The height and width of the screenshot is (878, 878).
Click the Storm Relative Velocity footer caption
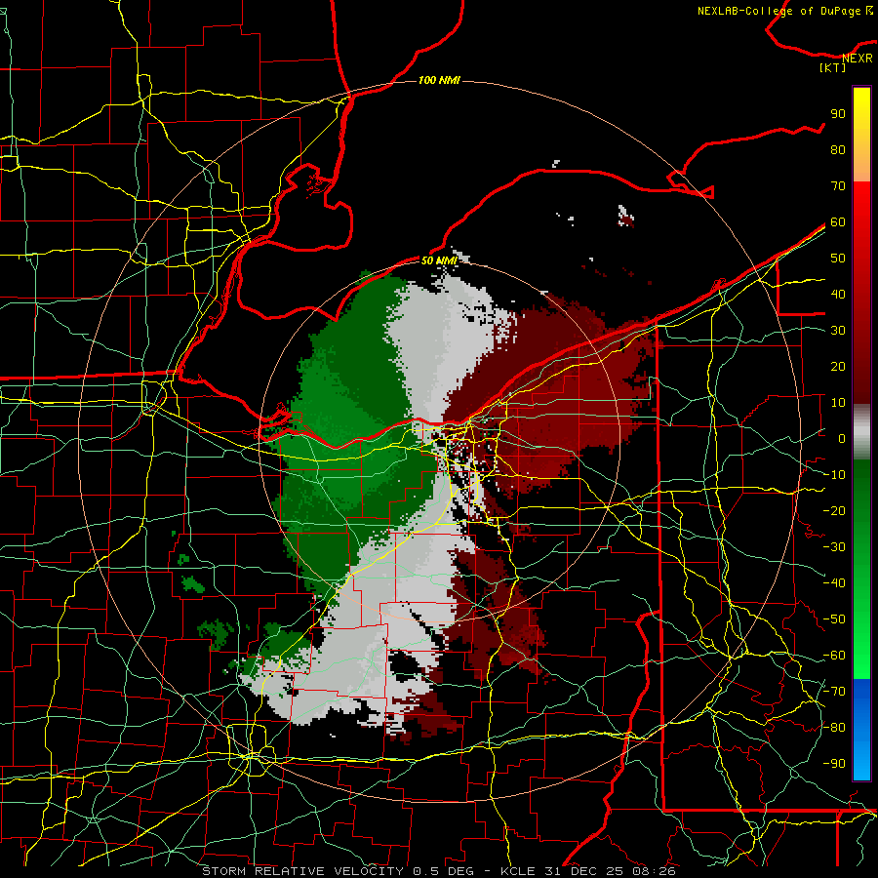438,871
